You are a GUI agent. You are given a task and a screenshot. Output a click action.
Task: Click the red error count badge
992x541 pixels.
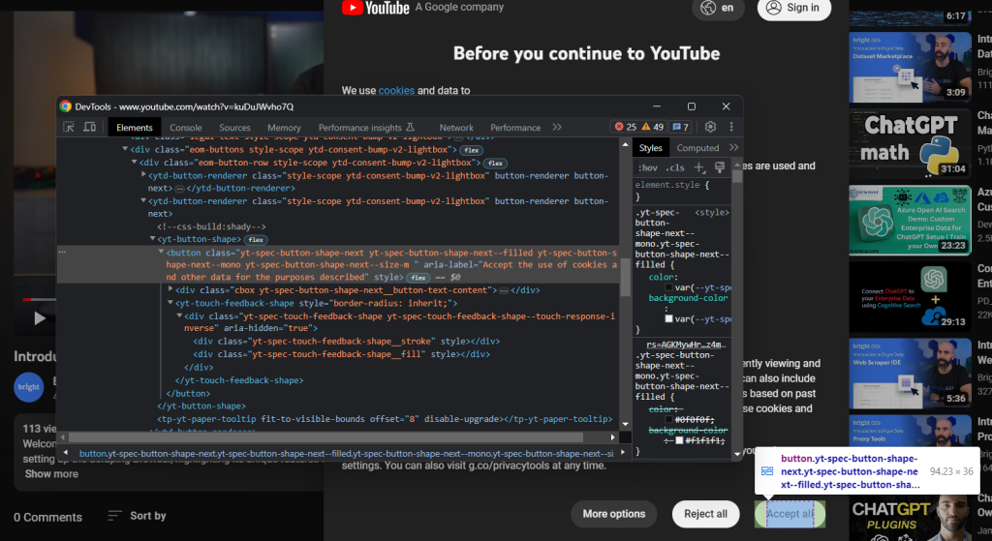pos(625,127)
